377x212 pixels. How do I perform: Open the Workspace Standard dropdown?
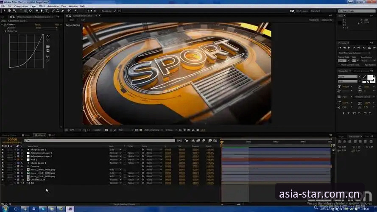pos(323,11)
